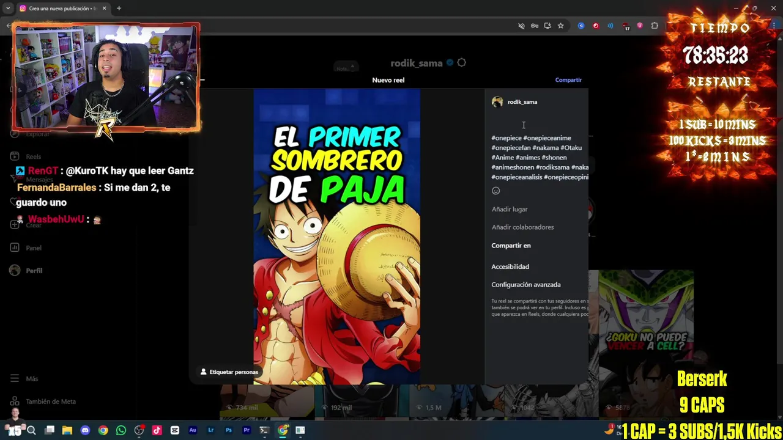The image size is (783, 440).
Task: Launch Adobe Photoshop from the taskbar
Action: [x=229, y=430]
